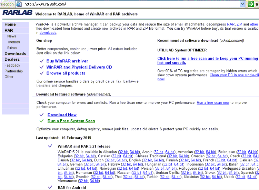This screenshot has height=190, width=259.
Task: Click WinRAR and Physical Delivery CD link
Action: 79,67
